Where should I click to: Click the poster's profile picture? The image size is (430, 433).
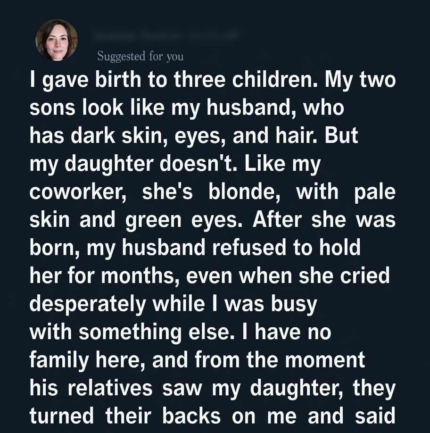[56, 40]
